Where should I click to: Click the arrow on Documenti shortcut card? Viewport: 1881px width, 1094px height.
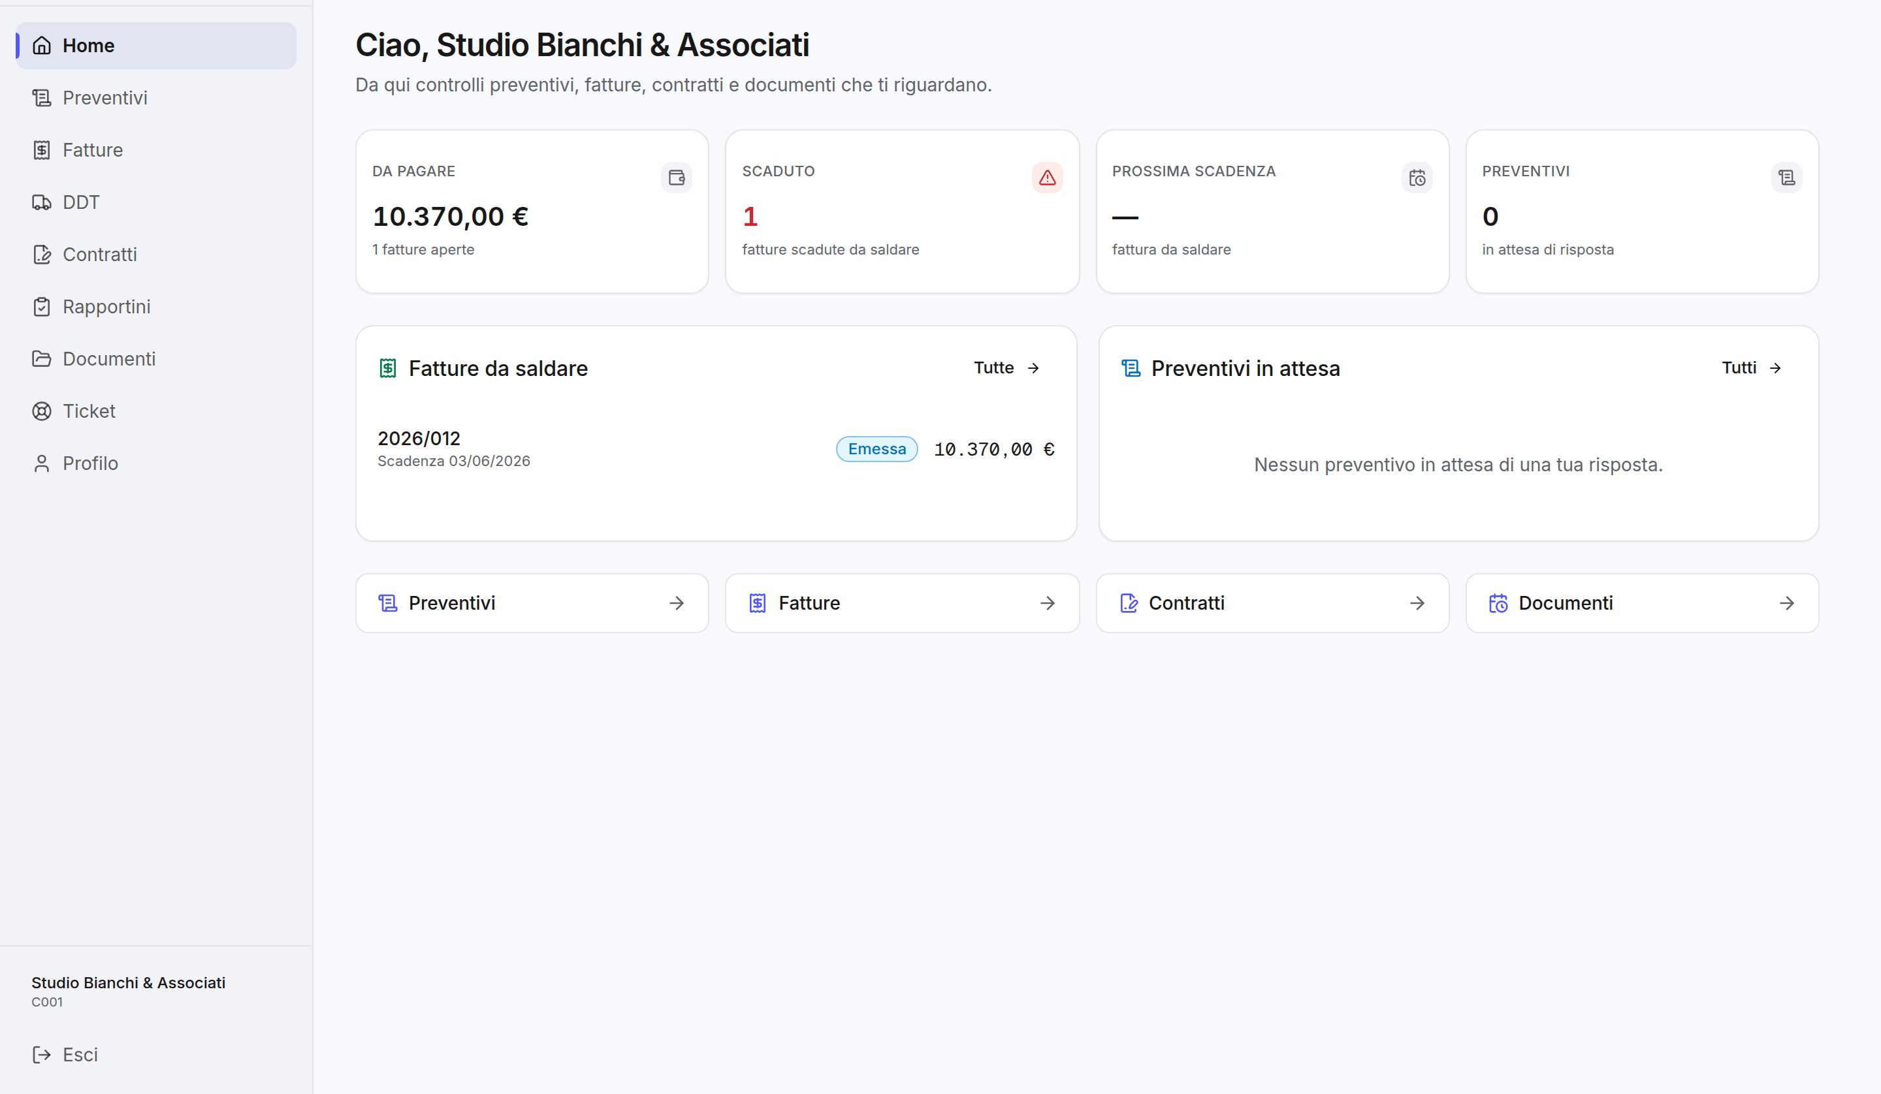coord(1786,603)
